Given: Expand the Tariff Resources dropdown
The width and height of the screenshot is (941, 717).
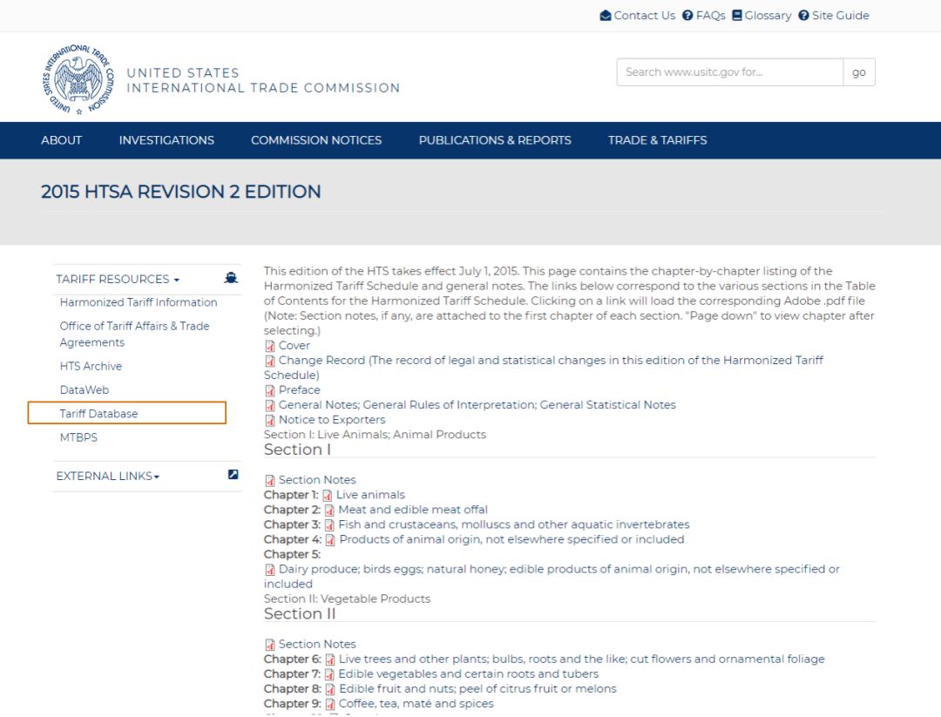Looking at the screenshot, I should (118, 279).
